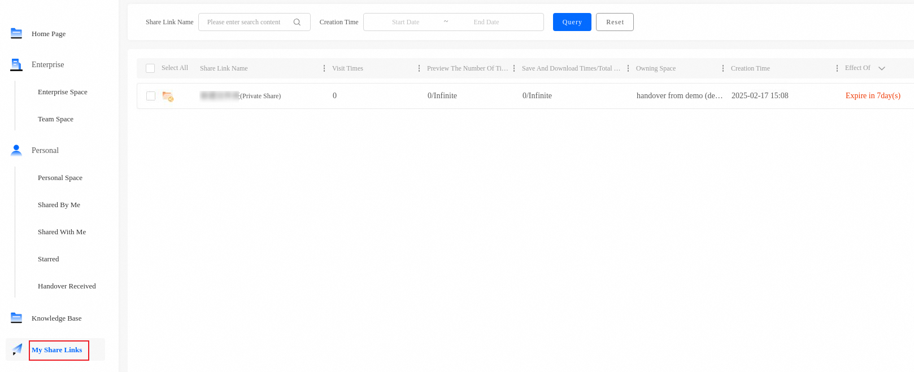Click column menu dots after Save And Download Times
The image size is (914, 372).
[628, 68]
